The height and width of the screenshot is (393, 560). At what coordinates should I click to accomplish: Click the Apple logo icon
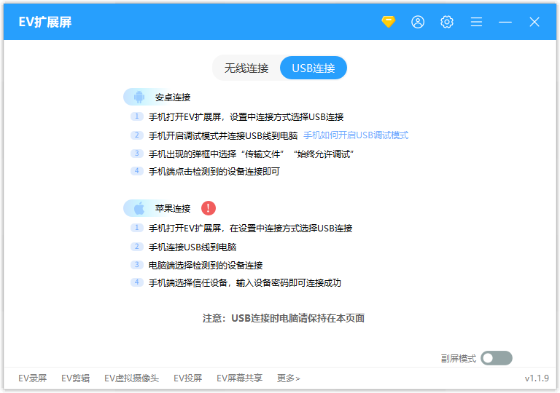(139, 208)
